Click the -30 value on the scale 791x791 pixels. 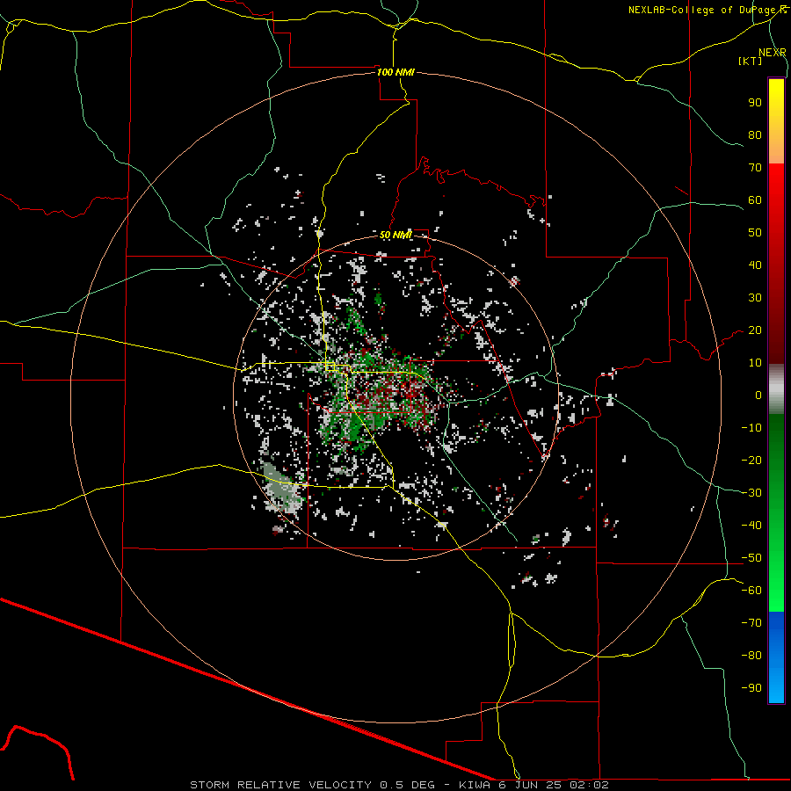pyautogui.click(x=751, y=493)
